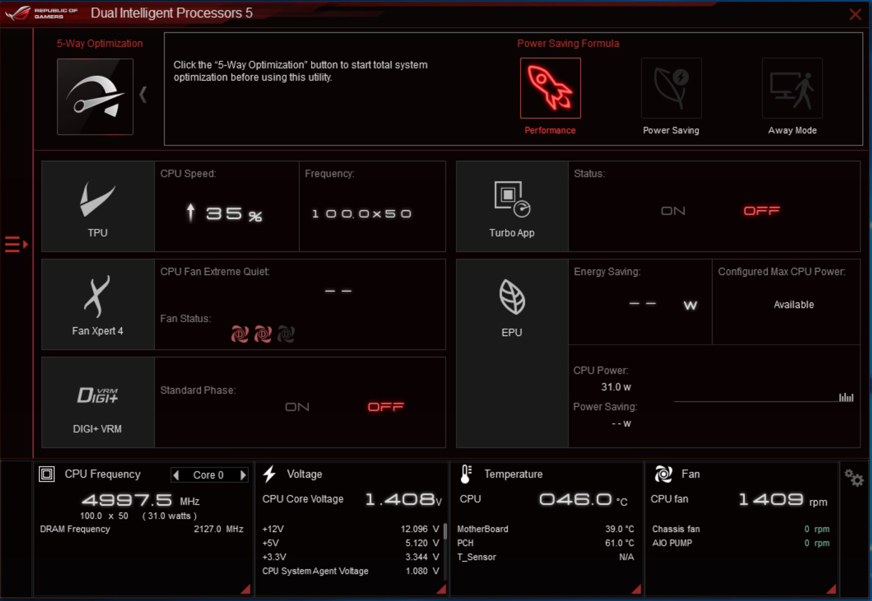
Task: Set Turbo App status to OFF
Action: 762,211
